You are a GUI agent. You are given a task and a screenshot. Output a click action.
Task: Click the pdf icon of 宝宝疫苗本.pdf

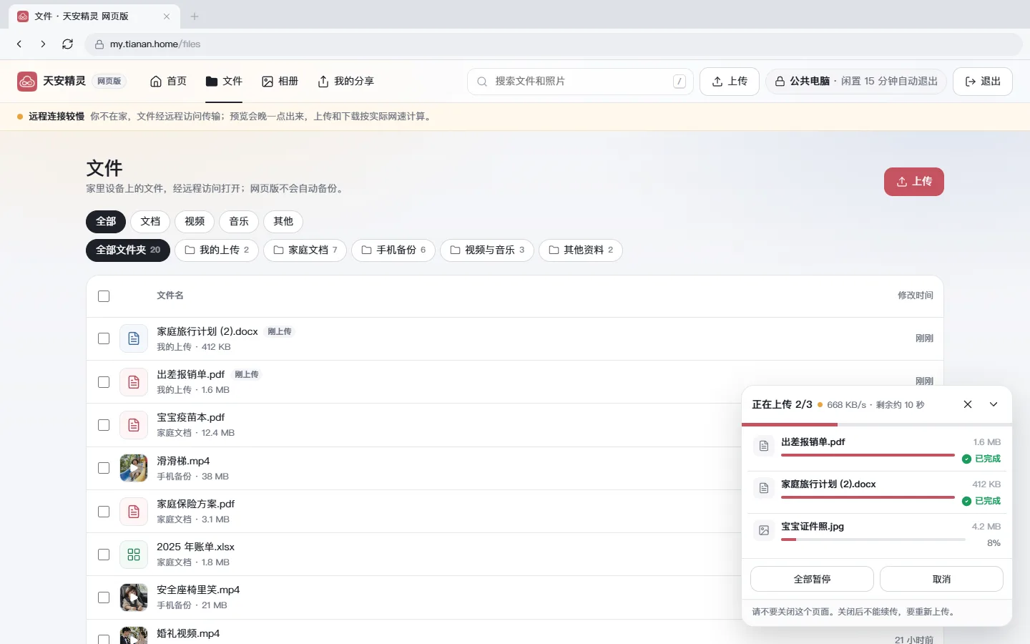134,425
